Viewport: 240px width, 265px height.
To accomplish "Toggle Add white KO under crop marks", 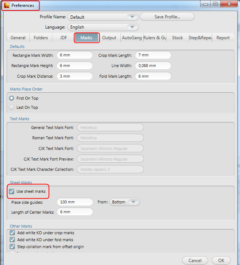I will point(12,233).
